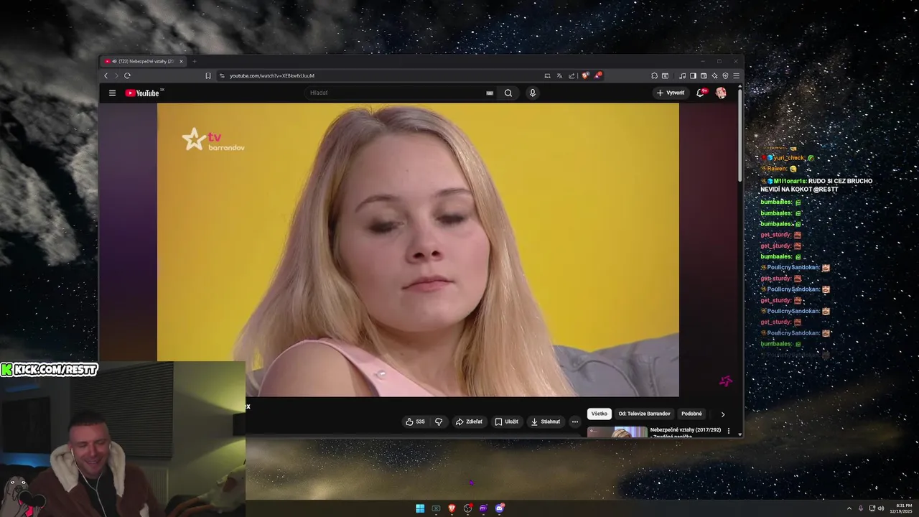The image size is (919, 517).
Task: Click the Stiahnuť download button
Action: 546,421
